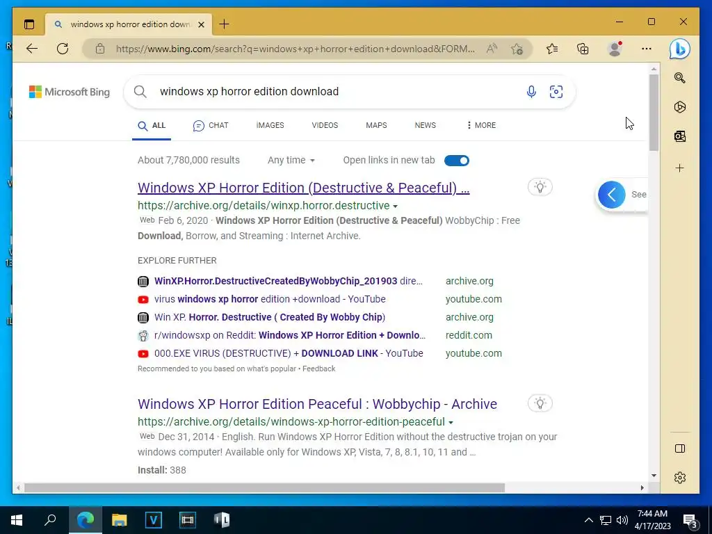
Task: Expand the See more panel arrow
Action: [x=611, y=195]
